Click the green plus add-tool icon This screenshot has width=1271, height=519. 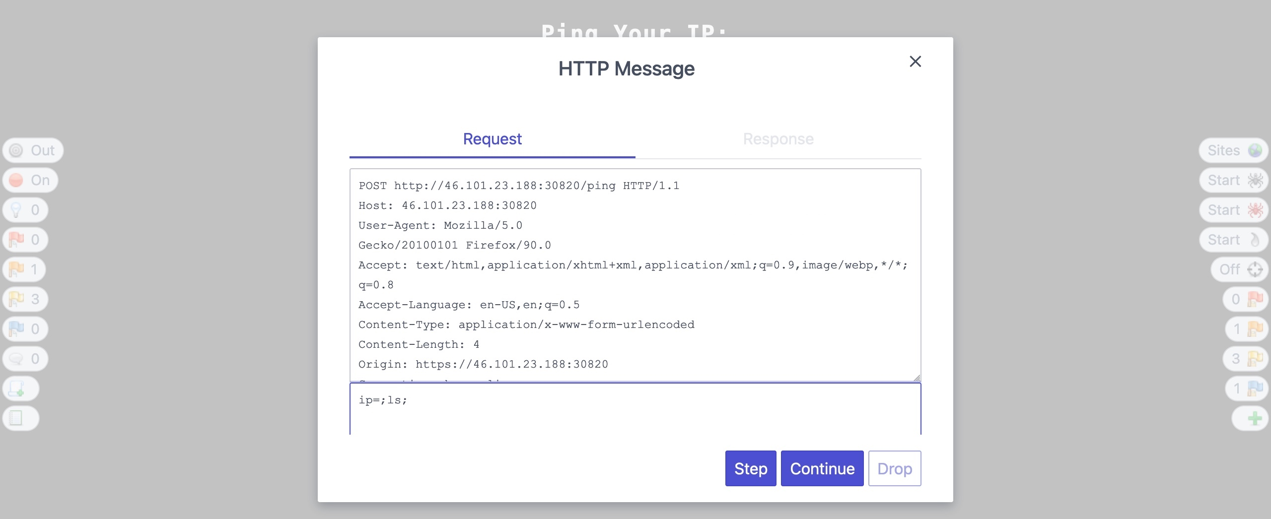pos(1251,418)
